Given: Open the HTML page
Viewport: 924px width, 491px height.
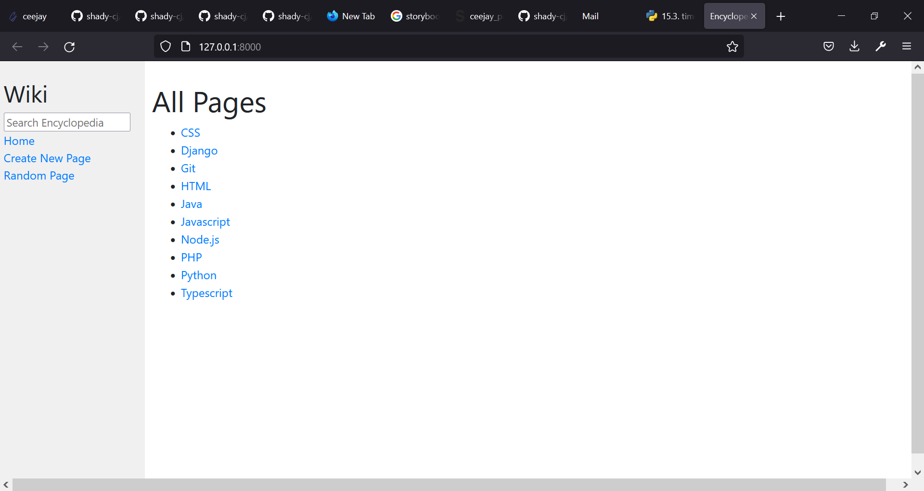Looking at the screenshot, I should [196, 186].
